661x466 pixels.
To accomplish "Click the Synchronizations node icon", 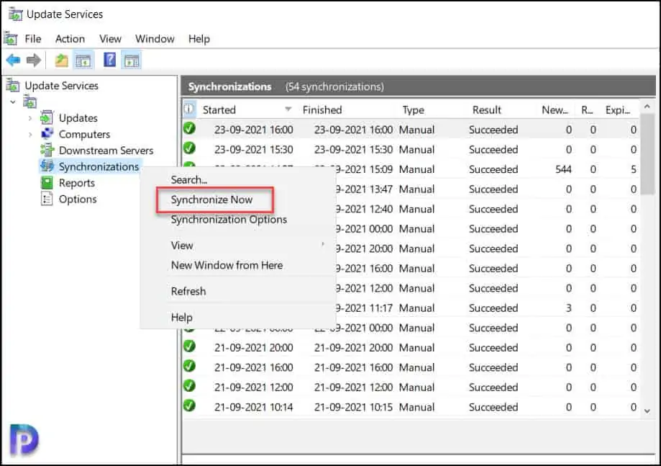I will point(47,166).
